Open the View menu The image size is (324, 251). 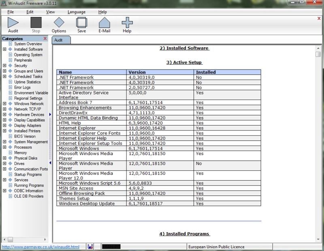point(50,12)
